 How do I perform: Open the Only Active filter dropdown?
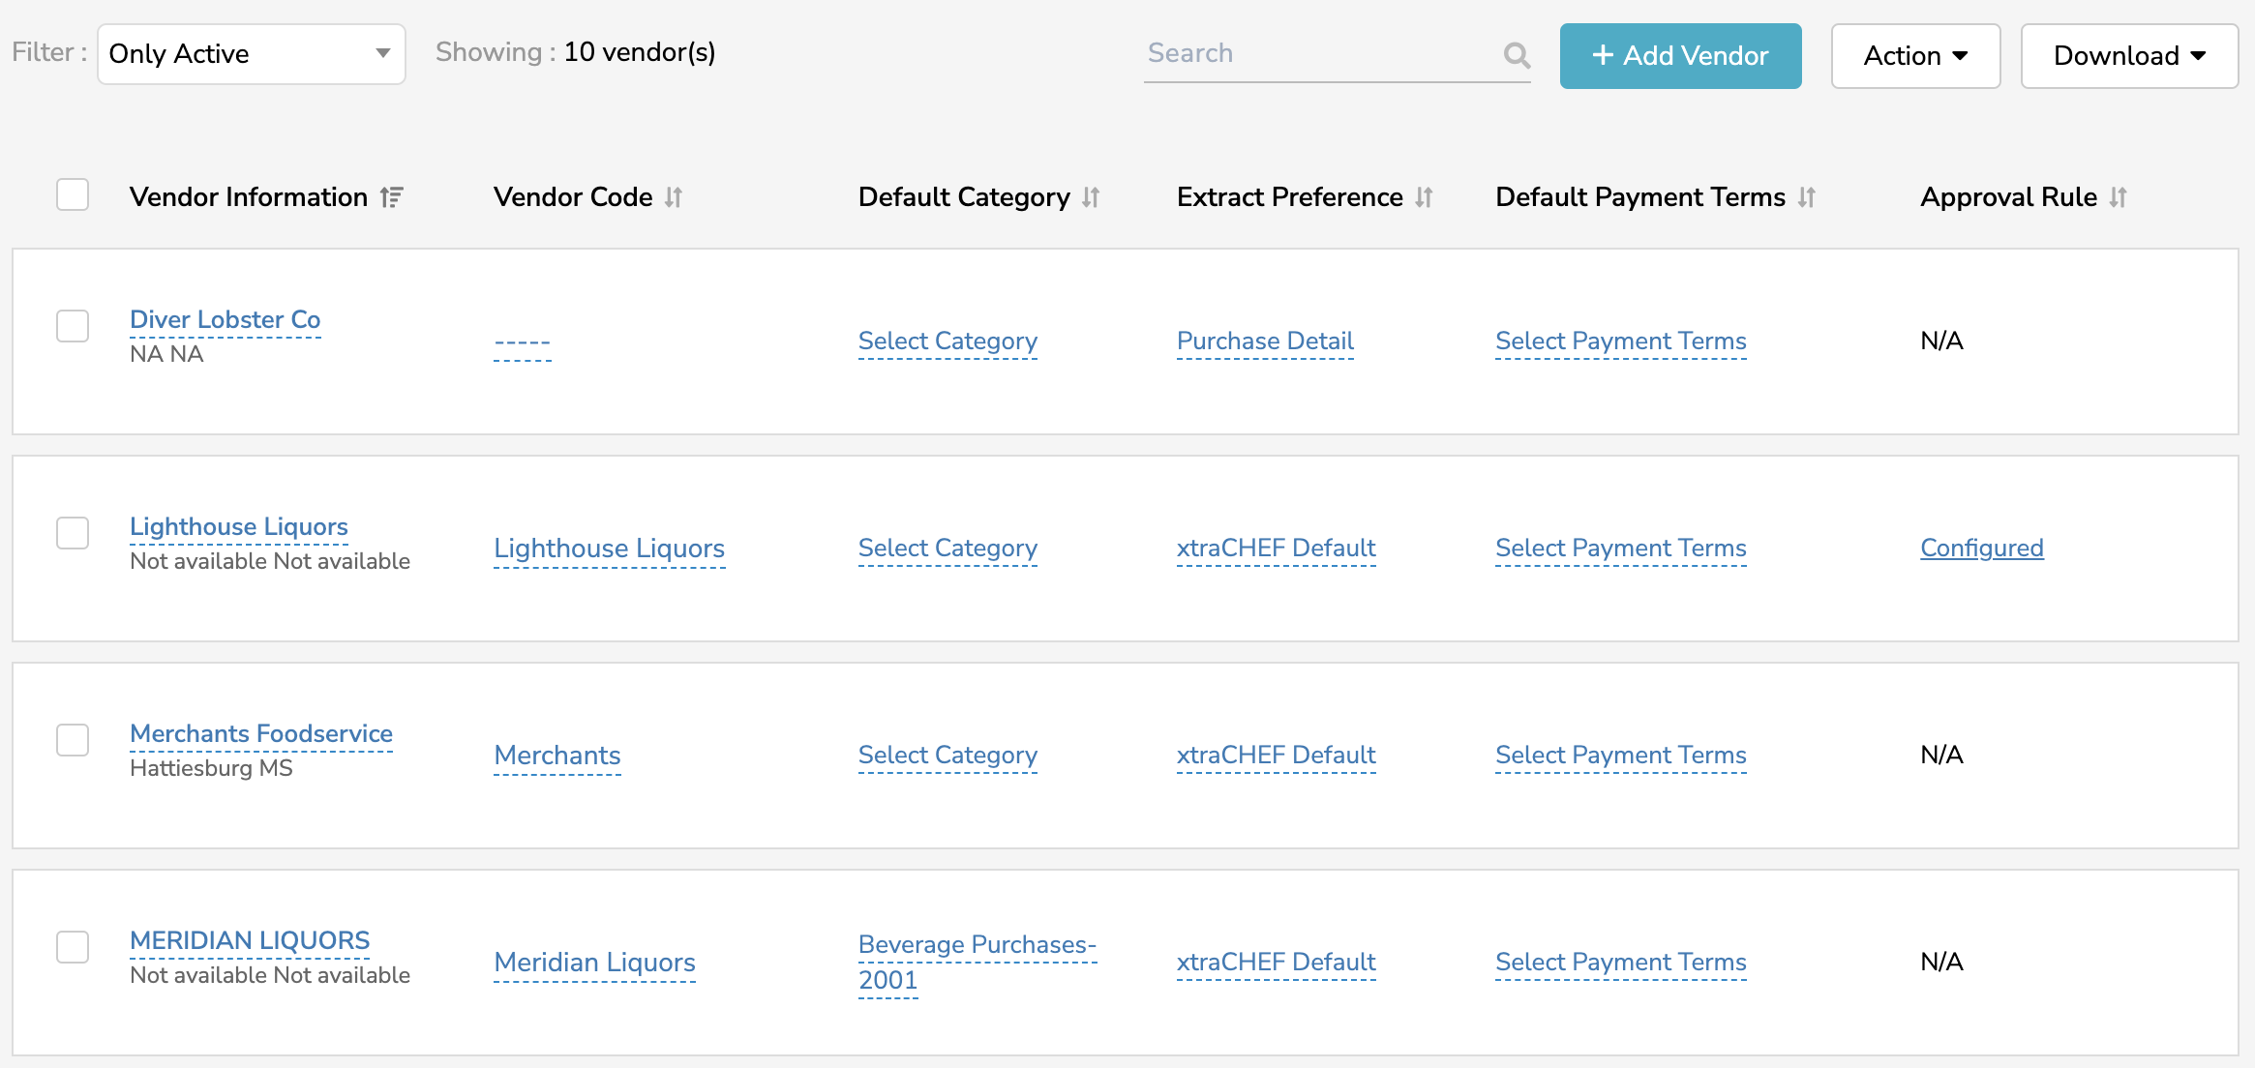tap(251, 54)
